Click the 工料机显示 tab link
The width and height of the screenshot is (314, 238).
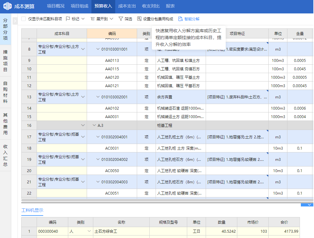click(x=32, y=210)
